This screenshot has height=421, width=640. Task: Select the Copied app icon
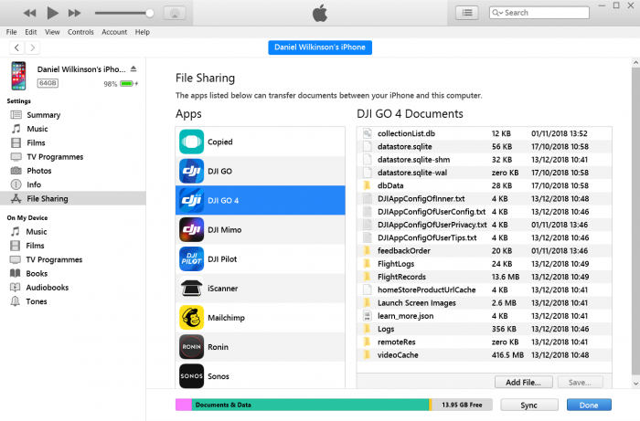(191, 142)
